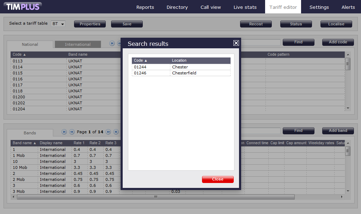Image resolution: width=361 pixels, height=214 pixels.
Task: Click the bands table scroll up arrow
Action: click(x=348, y=143)
